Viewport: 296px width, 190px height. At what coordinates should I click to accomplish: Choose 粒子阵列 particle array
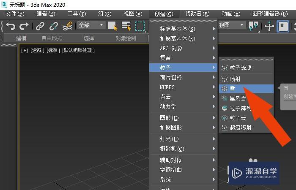coord(246,108)
